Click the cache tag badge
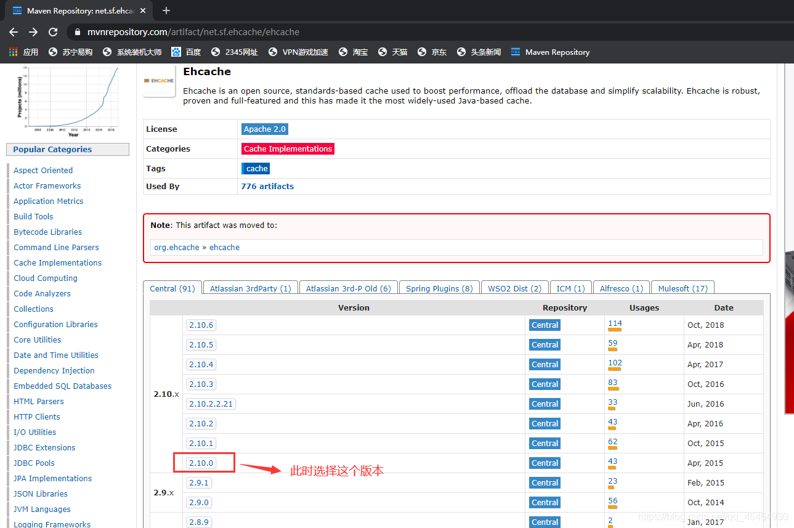The width and height of the screenshot is (794, 528). point(256,169)
